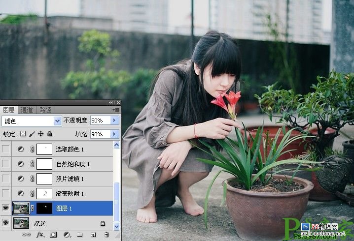Click the 填充 90% fill field
Image resolution: width=354 pixels, height=241 pixels.
100,134
